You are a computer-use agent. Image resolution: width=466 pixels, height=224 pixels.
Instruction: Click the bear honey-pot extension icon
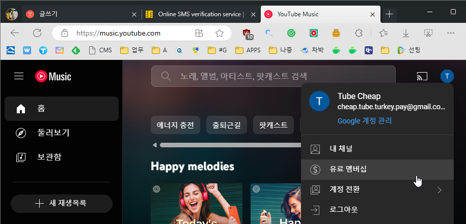(x=336, y=33)
